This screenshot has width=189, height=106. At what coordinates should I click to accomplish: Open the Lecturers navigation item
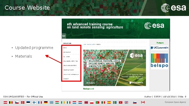(x=66, y=57)
